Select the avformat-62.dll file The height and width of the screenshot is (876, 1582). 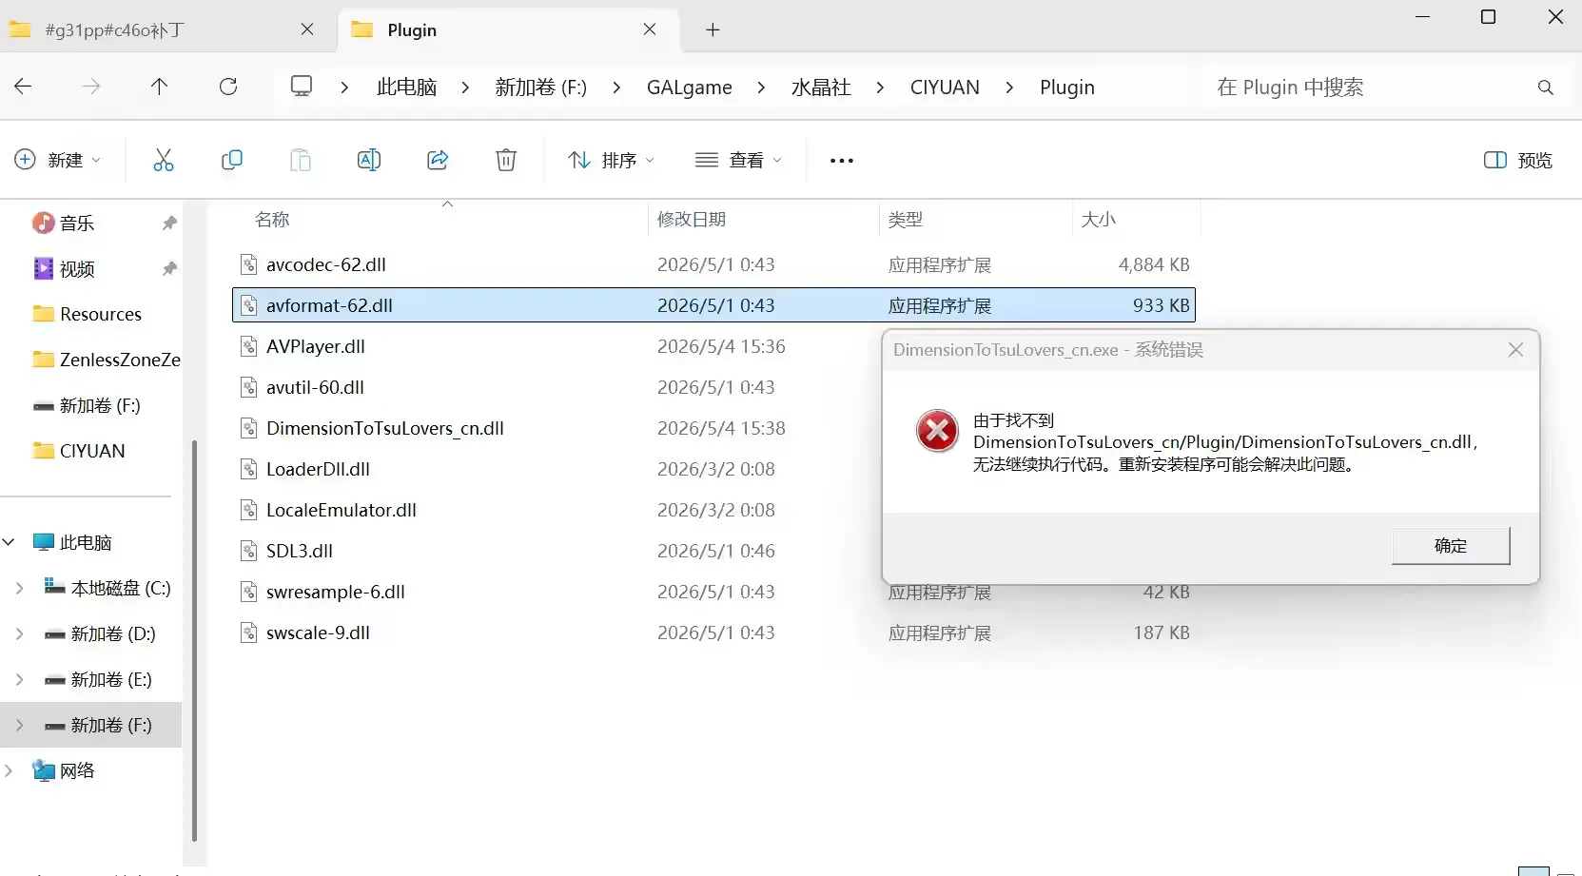pyautogui.click(x=713, y=305)
